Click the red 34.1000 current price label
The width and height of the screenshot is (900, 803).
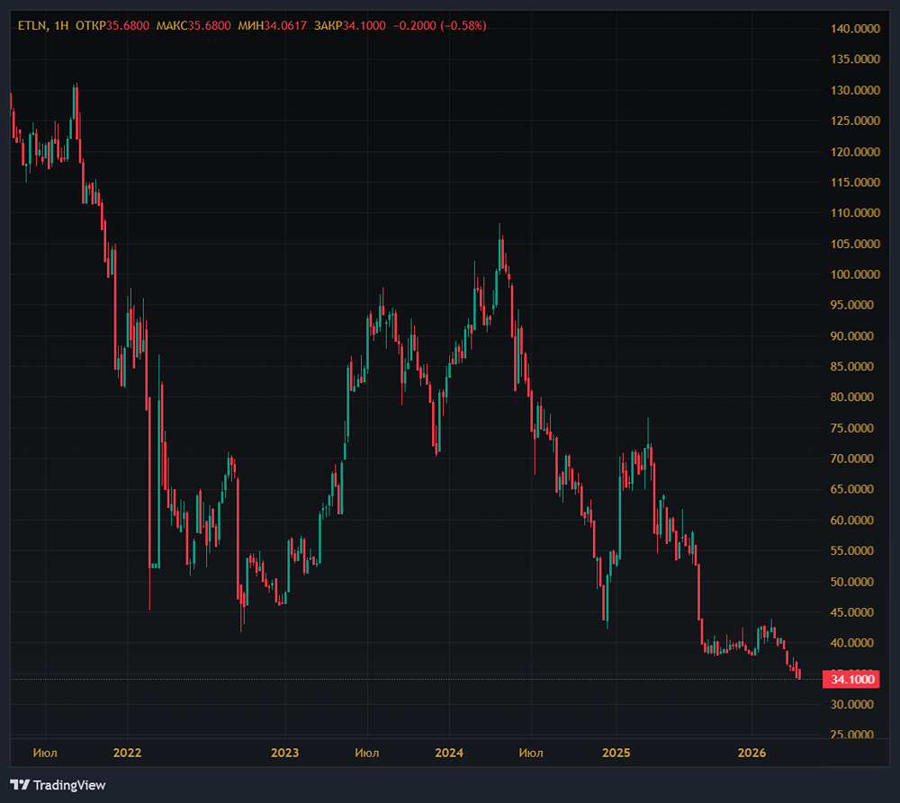(x=851, y=680)
